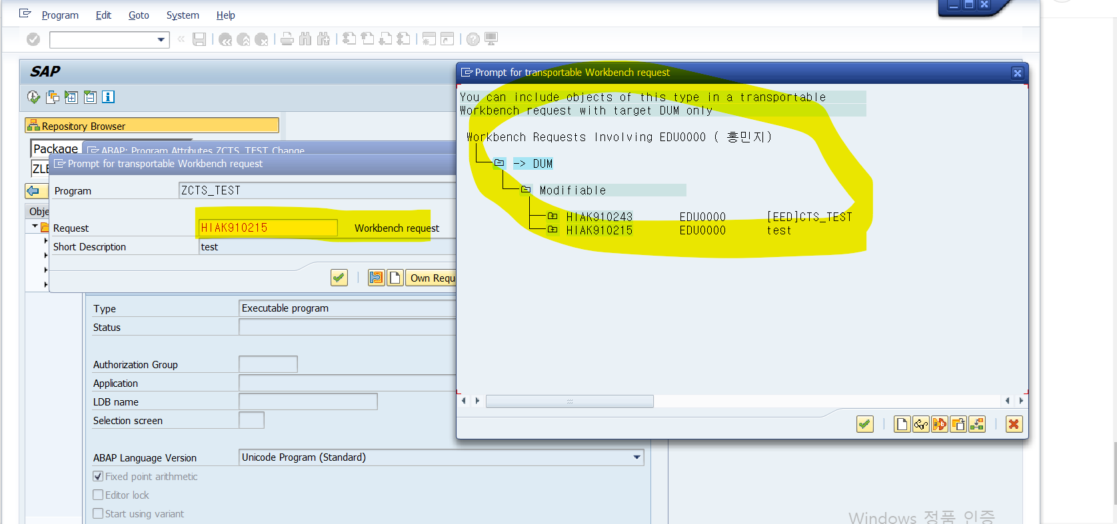Click the orange a-b arrow icon in the right dialog
1117x524 pixels.
[940, 424]
